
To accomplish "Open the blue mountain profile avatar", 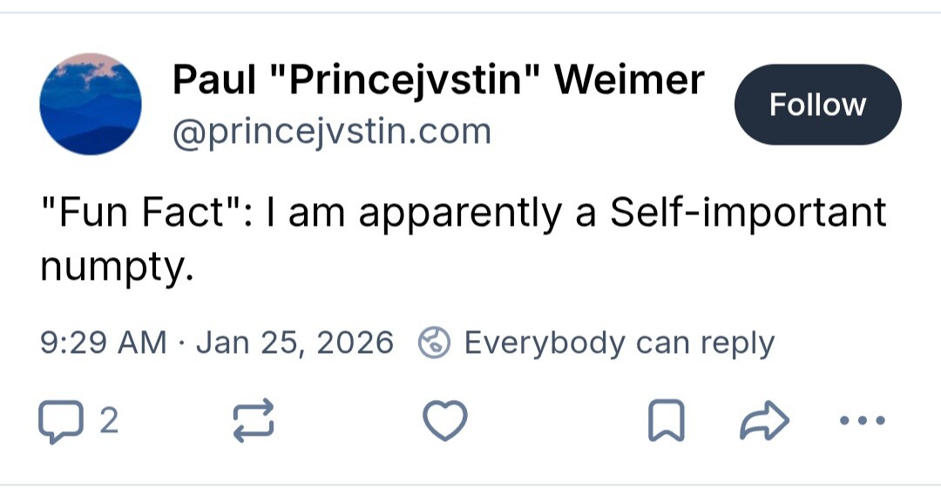I will [x=91, y=104].
